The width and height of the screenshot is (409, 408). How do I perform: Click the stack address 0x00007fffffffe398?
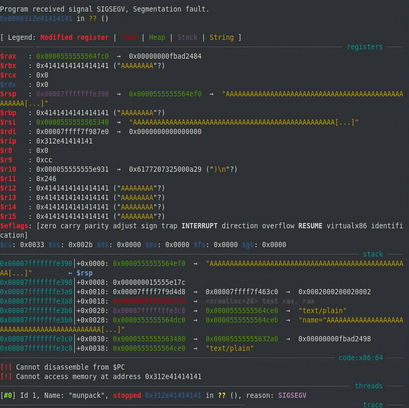tap(36, 282)
